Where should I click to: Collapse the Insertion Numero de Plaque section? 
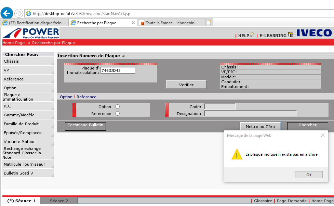pos(123,56)
